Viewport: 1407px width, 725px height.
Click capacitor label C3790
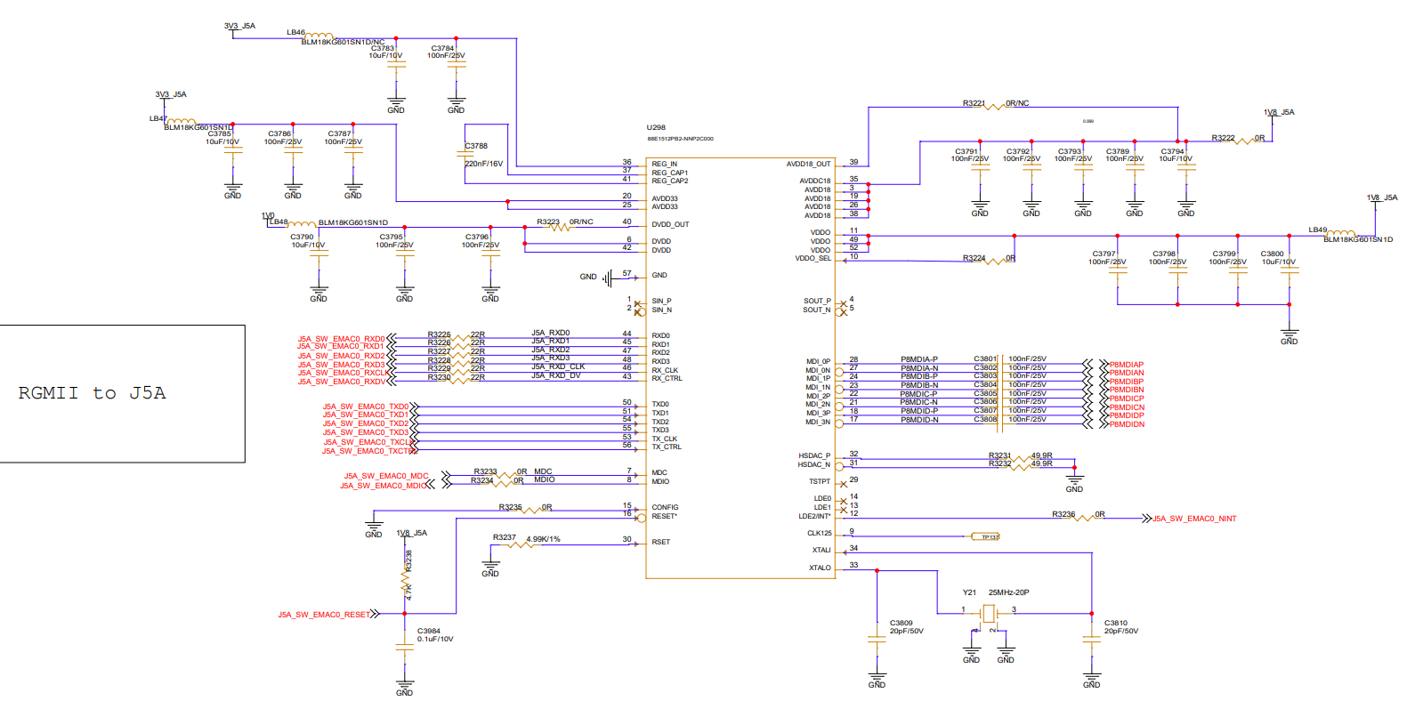point(302,238)
